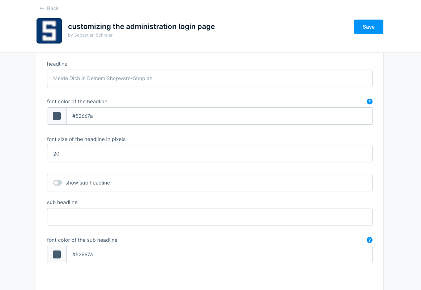Click the blue help icon in the headline color row
421x290 pixels.
[x=370, y=101]
